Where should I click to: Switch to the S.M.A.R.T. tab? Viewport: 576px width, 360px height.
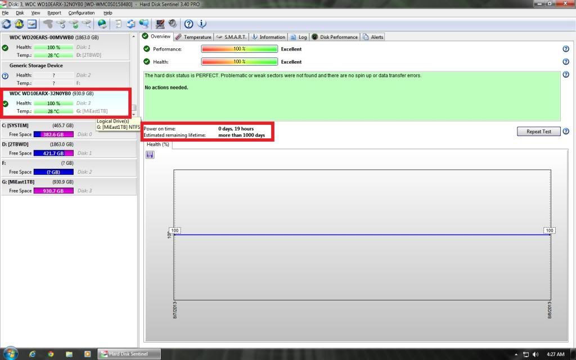click(x=231, y=37)
